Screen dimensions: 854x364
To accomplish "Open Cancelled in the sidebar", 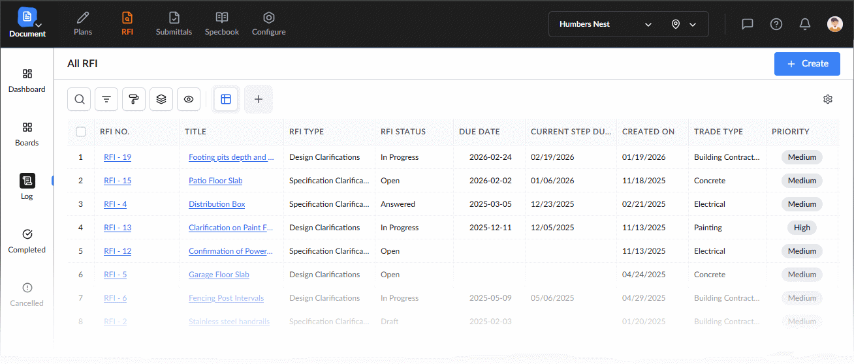I will click(x=27, y=295).
